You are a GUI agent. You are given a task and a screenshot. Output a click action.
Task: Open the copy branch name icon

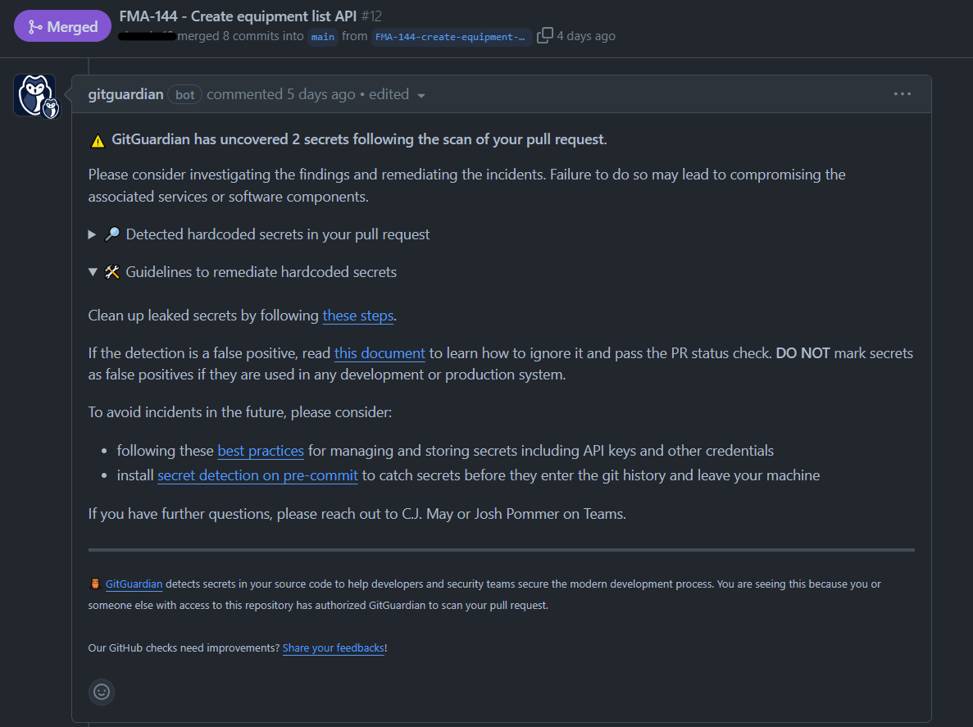coord(543,35)
